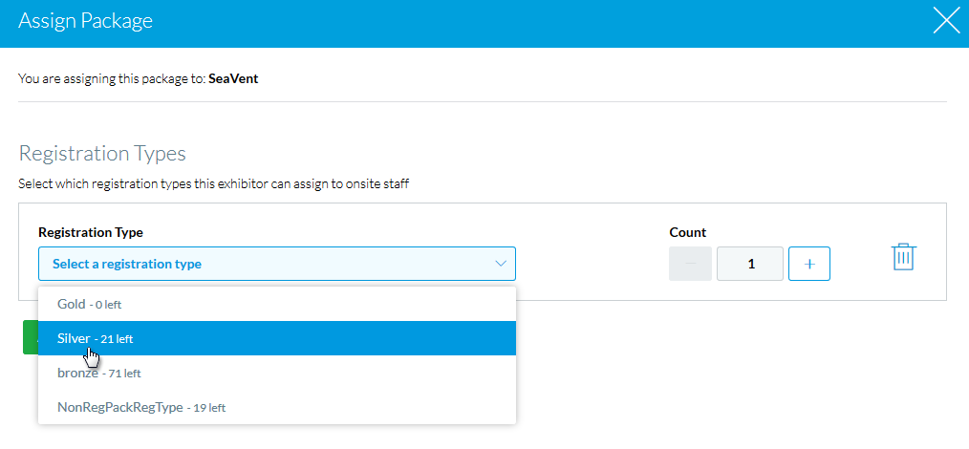Close the Assign Package dialog
Viewport: 969px width, 449px height.
[945, 22]
